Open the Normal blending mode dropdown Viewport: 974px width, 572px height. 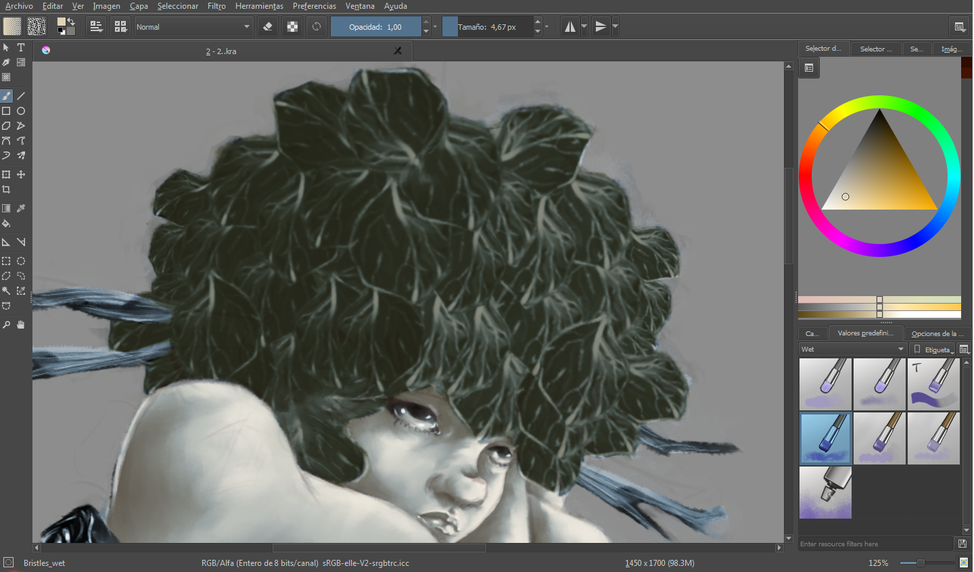(193, 27)
